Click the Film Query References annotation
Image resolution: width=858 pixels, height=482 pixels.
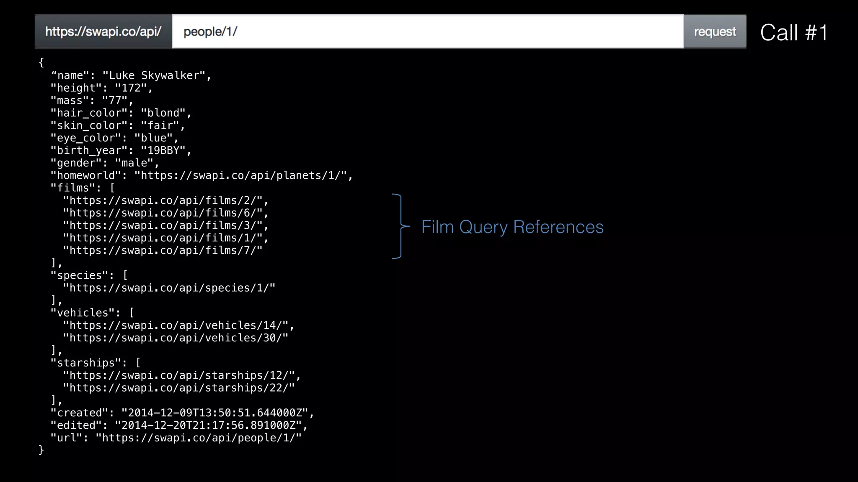click(x=512, y=227)
